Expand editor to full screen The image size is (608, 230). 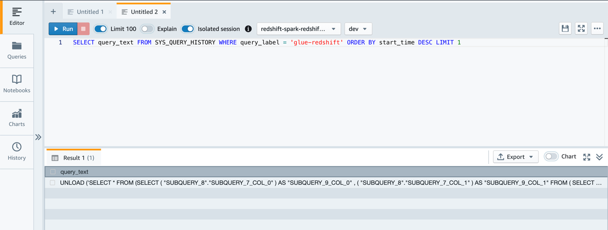(x=581, y=29)
